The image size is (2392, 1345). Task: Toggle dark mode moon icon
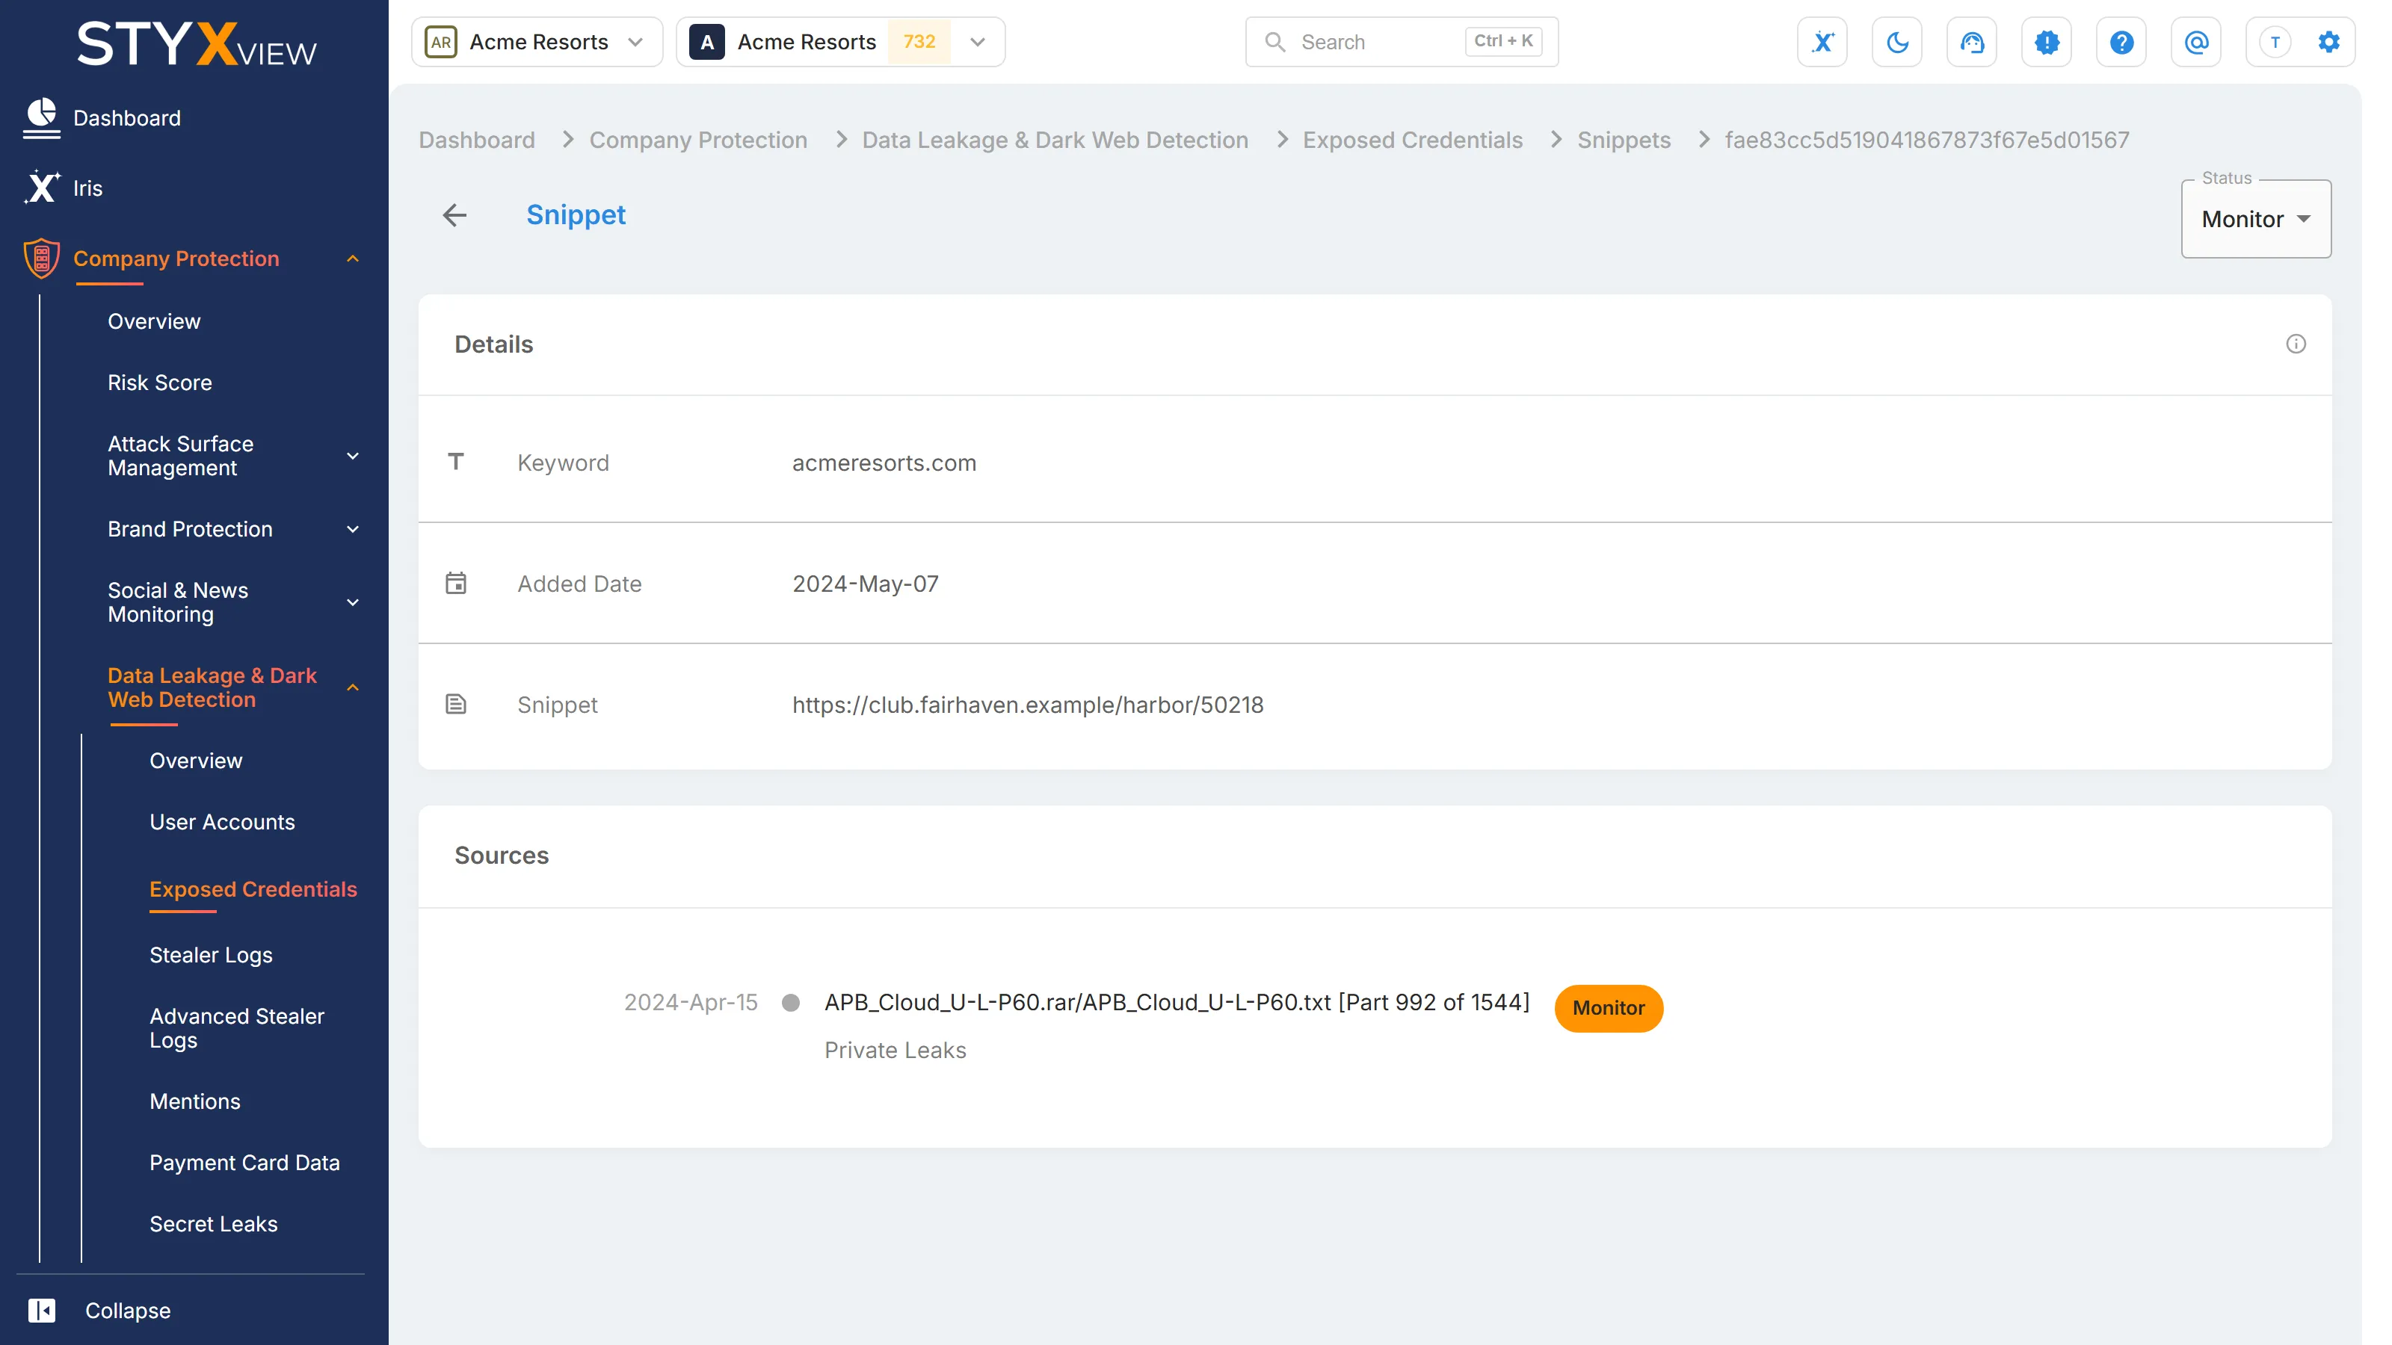tap(1897, 42)
